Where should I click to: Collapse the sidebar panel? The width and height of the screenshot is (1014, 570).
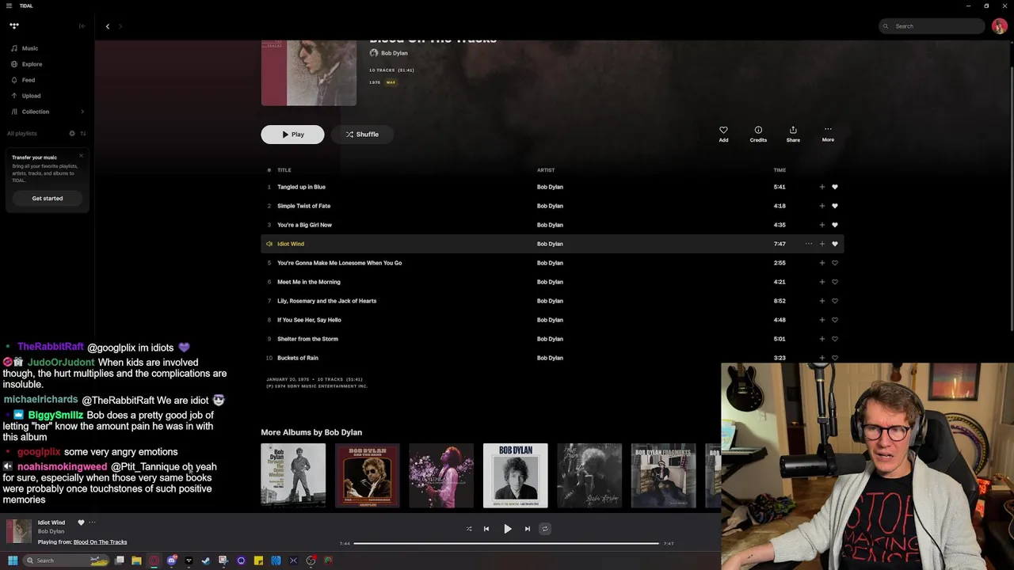pos(82,26)
